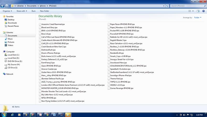Select Theme Park.ipa file

coord(115,79)
